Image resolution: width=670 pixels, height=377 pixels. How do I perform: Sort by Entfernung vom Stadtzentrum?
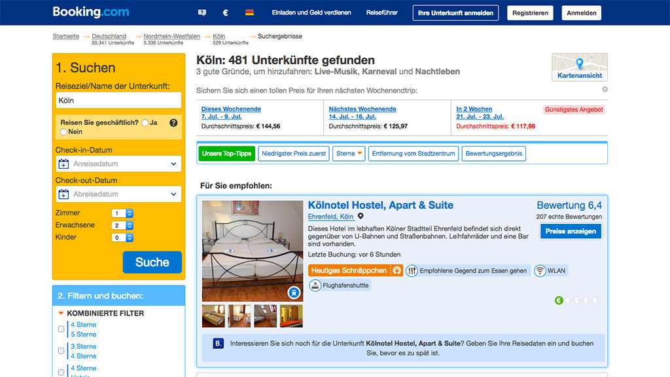(413, 154)
